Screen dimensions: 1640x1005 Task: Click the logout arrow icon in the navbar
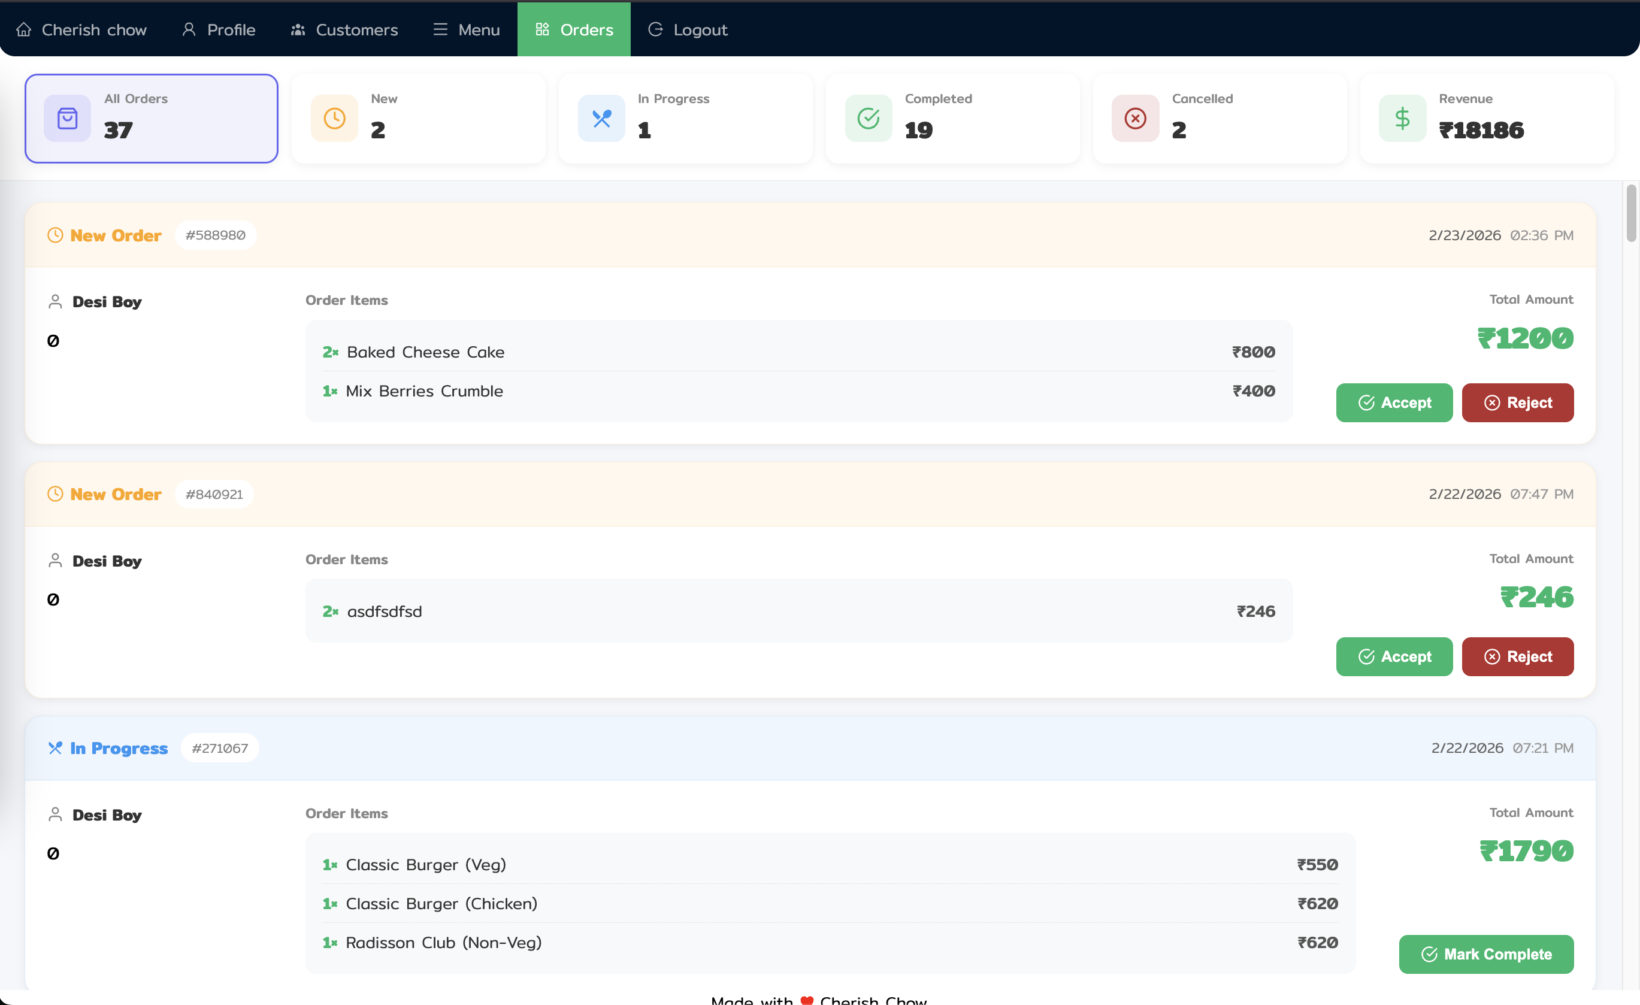[655, 29]
